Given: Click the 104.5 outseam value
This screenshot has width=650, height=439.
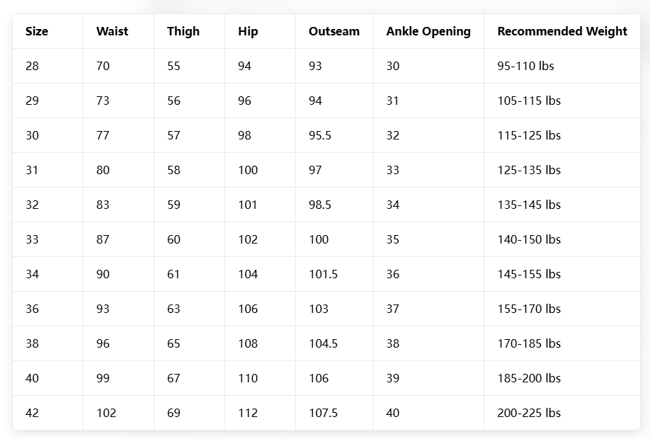Looking at the screenshot, I should [323, 343].
